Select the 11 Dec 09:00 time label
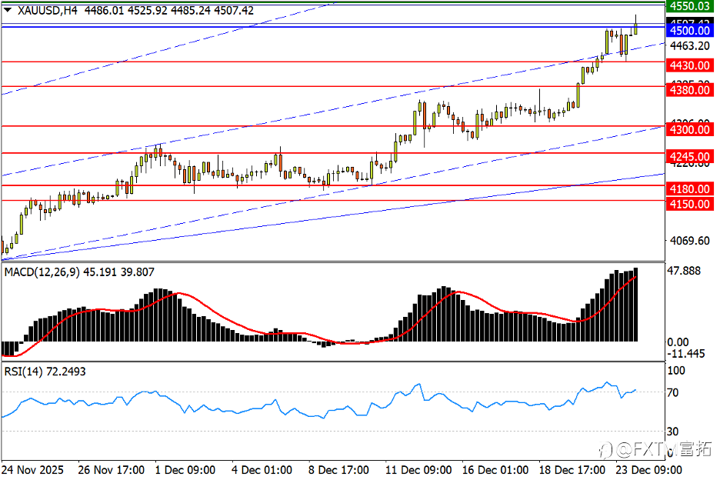Viewport: 720px width, 480px height. pos(418,470)
